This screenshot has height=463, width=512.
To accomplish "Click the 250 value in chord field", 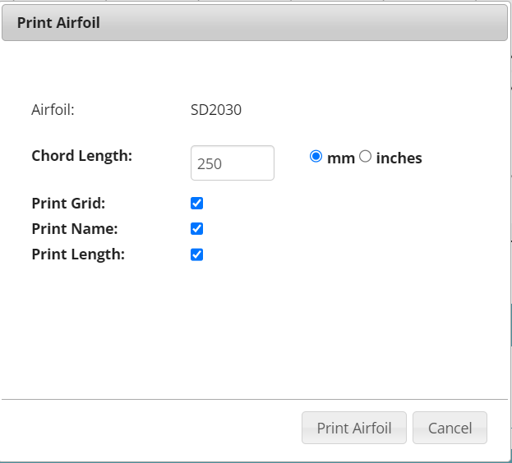I will (210, 163).
